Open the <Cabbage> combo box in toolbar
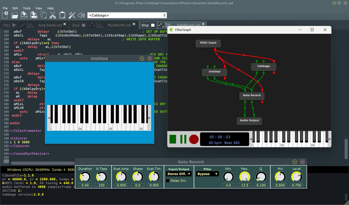 coord(127,15)
